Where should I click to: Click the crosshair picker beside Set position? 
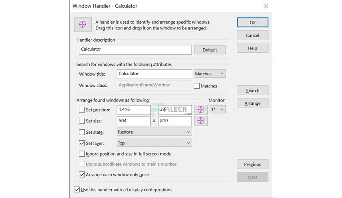pyautogui.click(x=201, y=110)
